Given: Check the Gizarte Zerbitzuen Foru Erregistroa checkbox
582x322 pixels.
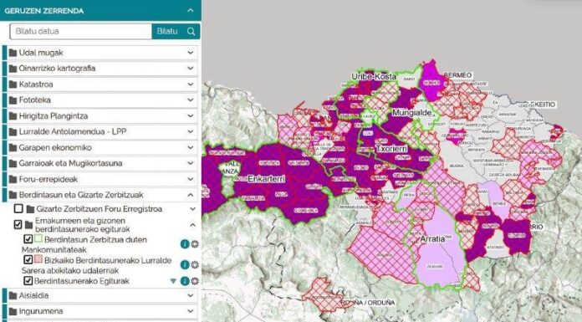Looking at the screenshot, I should [18, 208].
